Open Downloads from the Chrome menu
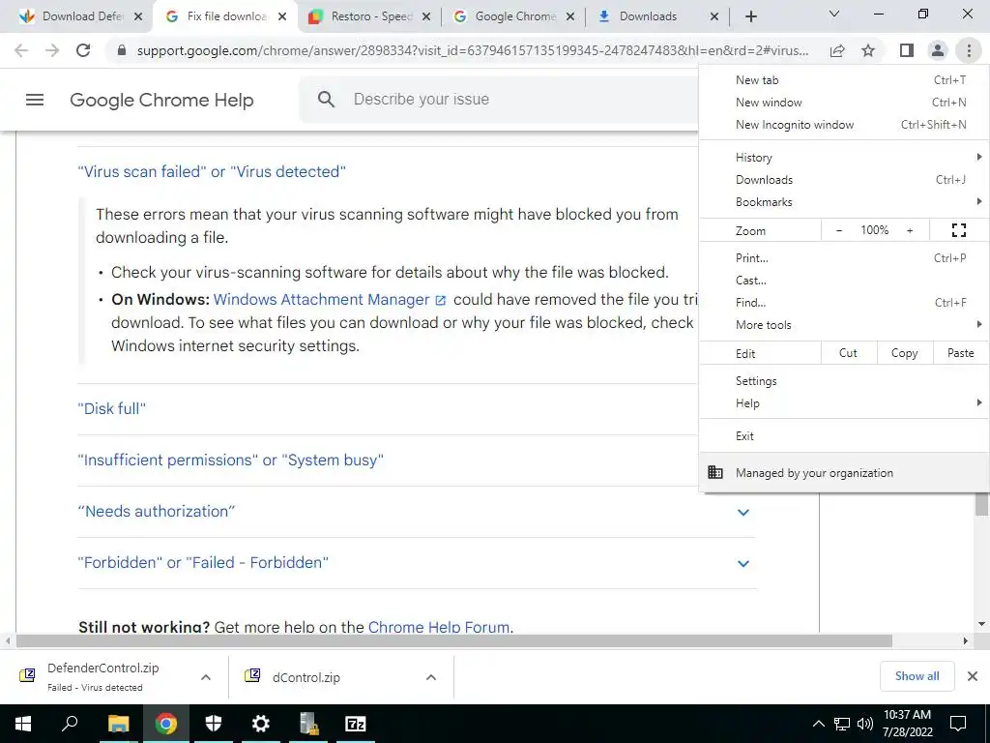Viewport: 990px width, 743px height. pos(844,180)
